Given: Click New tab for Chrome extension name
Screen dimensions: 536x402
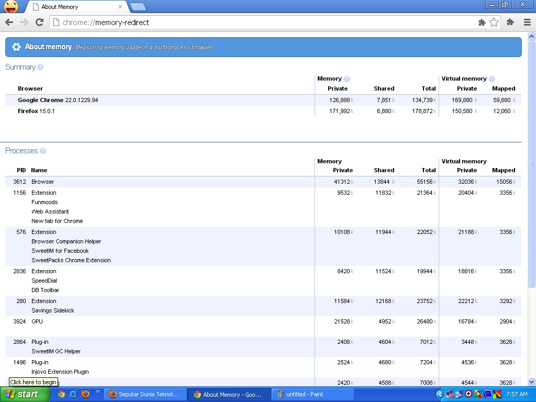Looking at the screenshot, I should tap(57, 221).
